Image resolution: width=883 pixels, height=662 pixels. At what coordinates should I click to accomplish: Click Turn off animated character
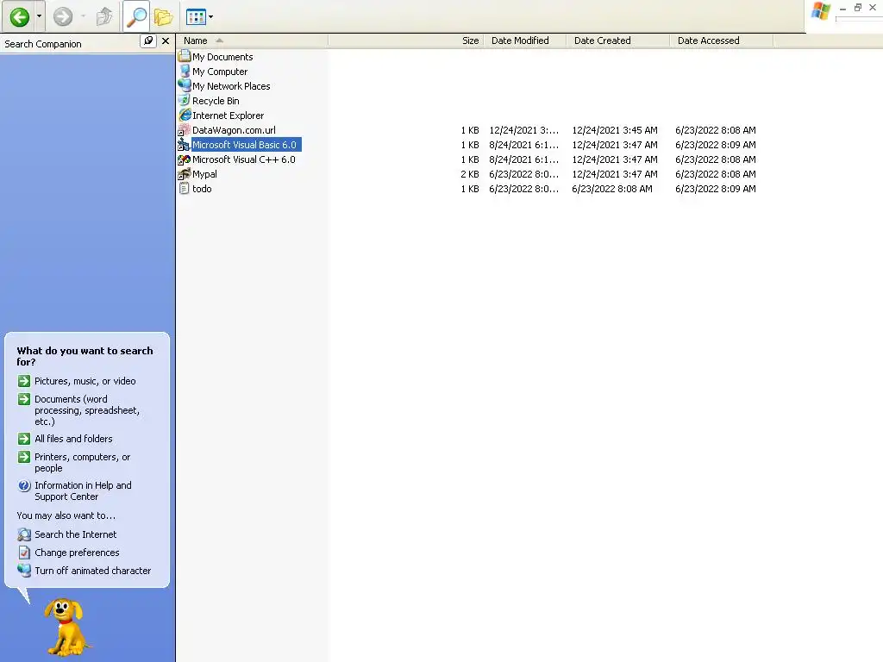coord(93,571)
